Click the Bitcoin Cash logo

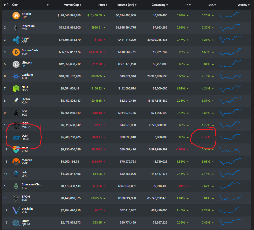pos(16,52)
